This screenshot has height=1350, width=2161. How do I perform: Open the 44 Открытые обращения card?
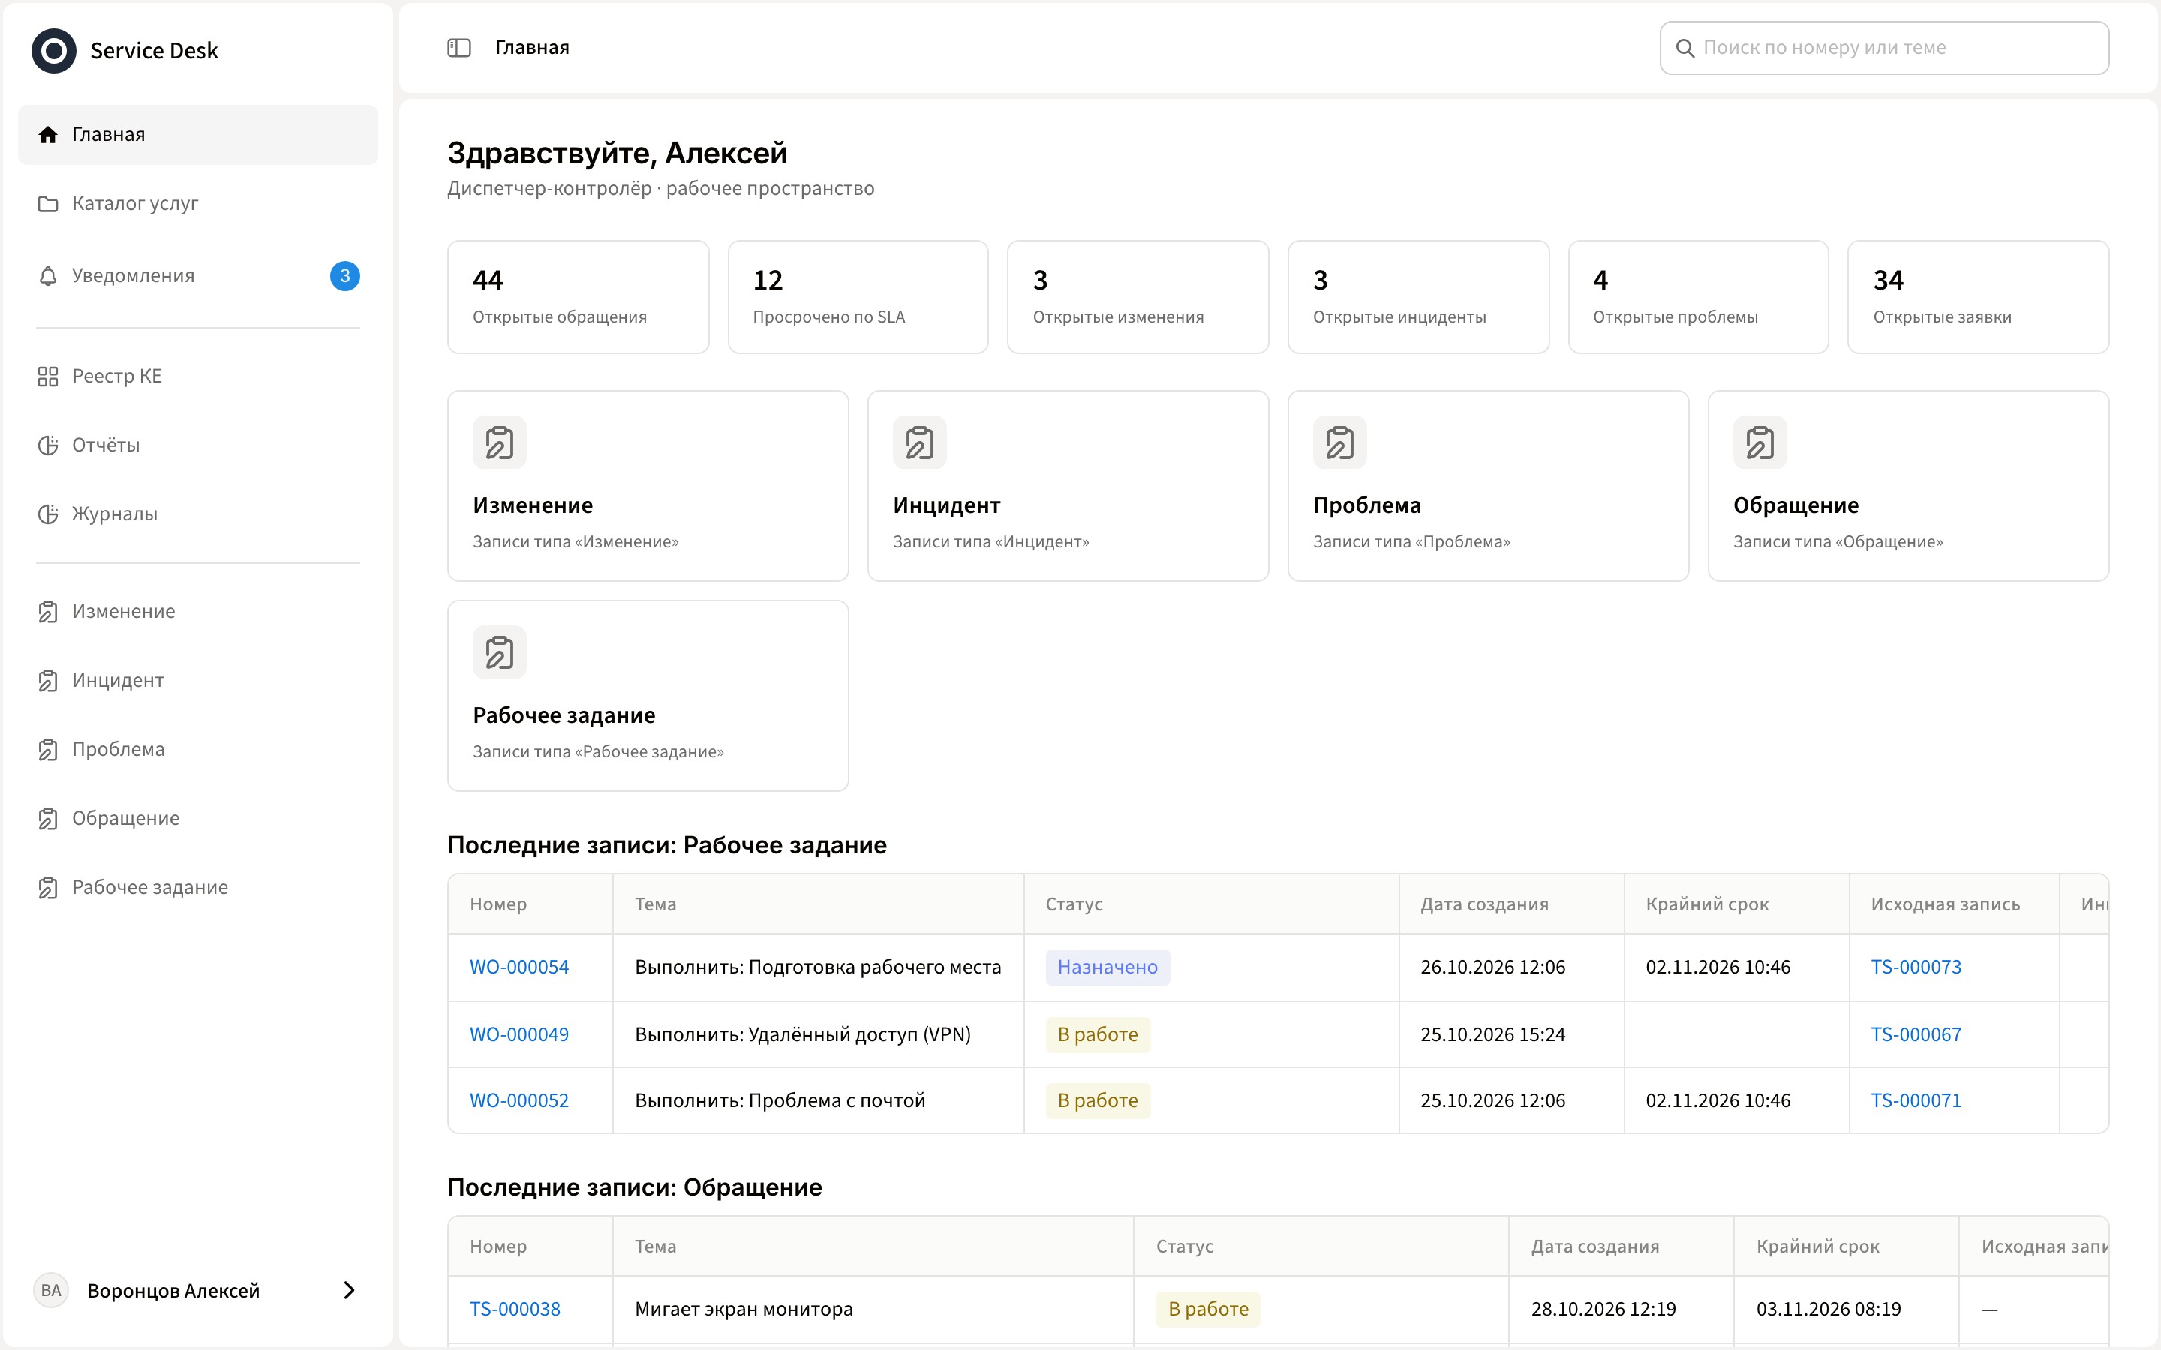[x=578, y=297]
